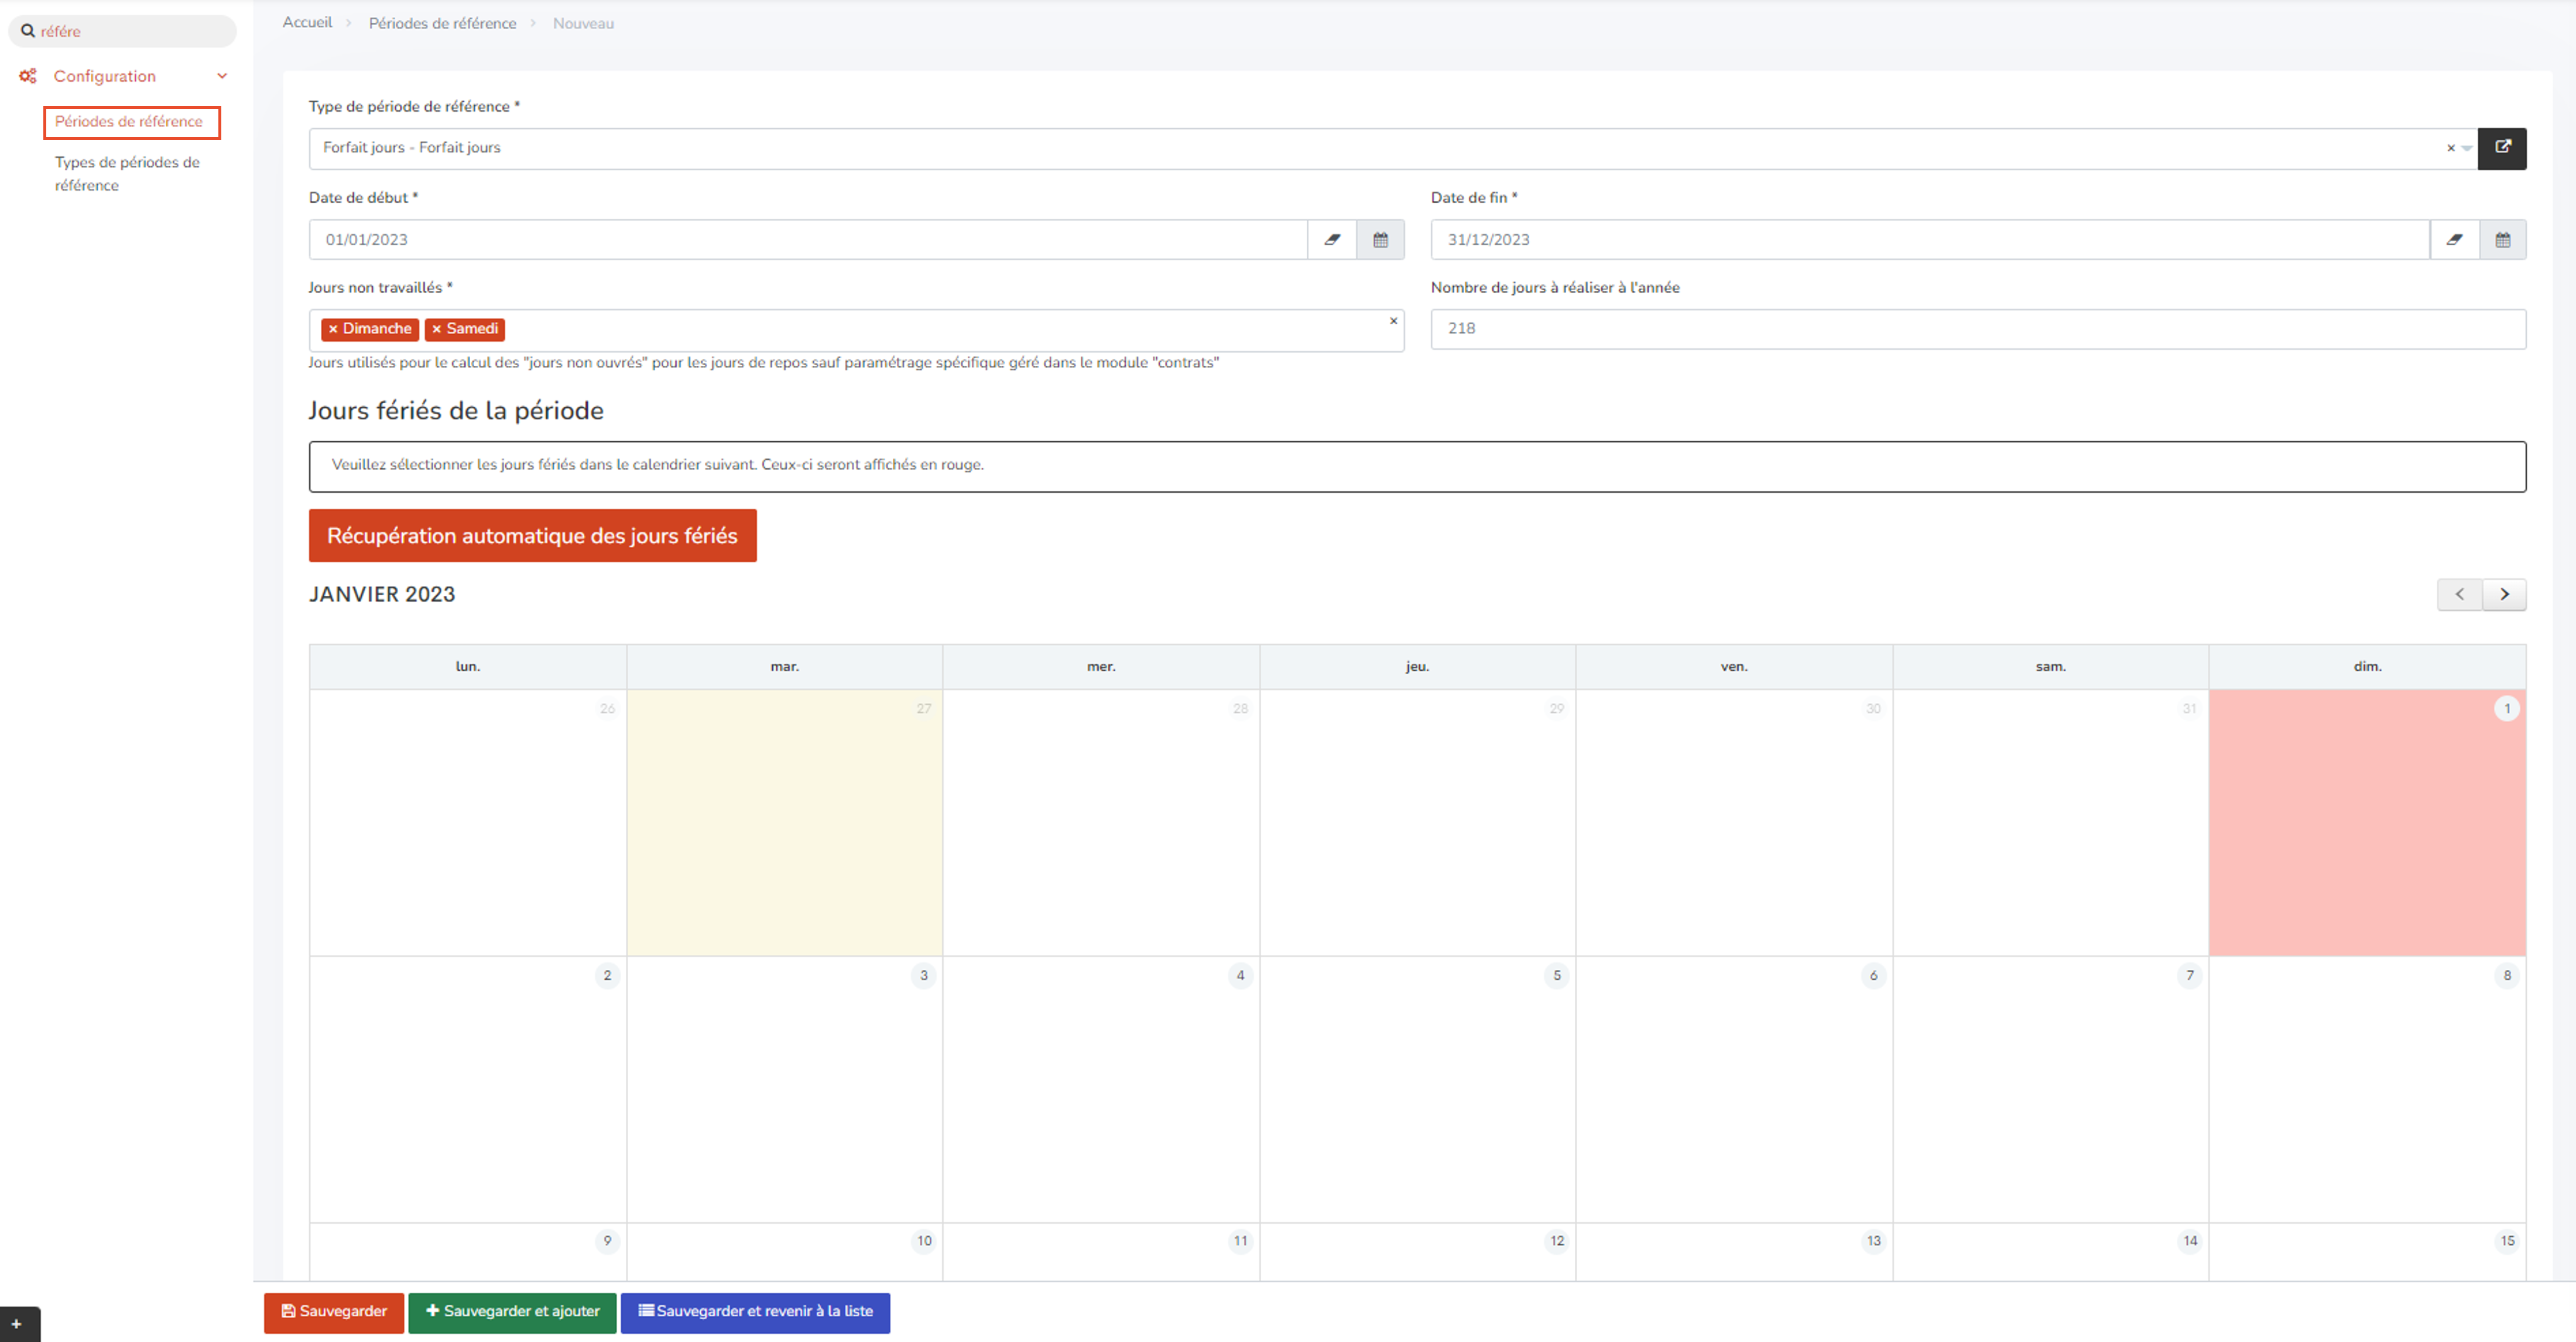Click the search magnifier icon in sidebar

coord(28,31)
